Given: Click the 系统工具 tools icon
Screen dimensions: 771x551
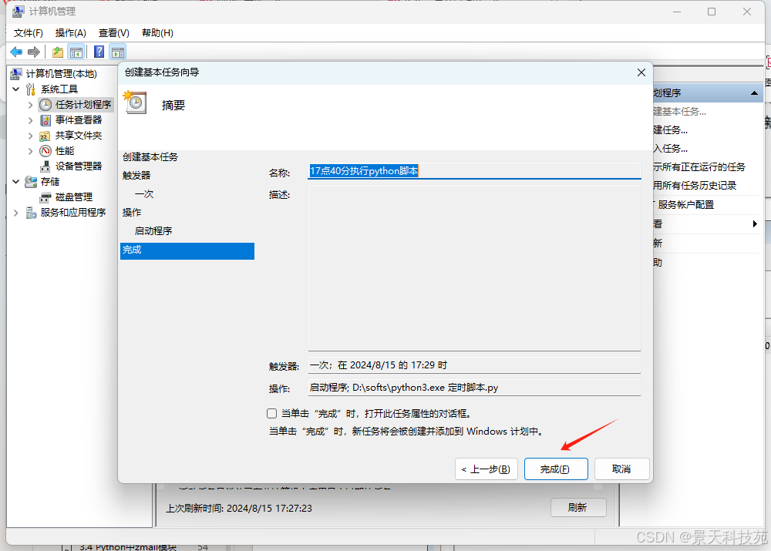Looking at the screenshot, I should pyautogui.click(x=31, y=89).
